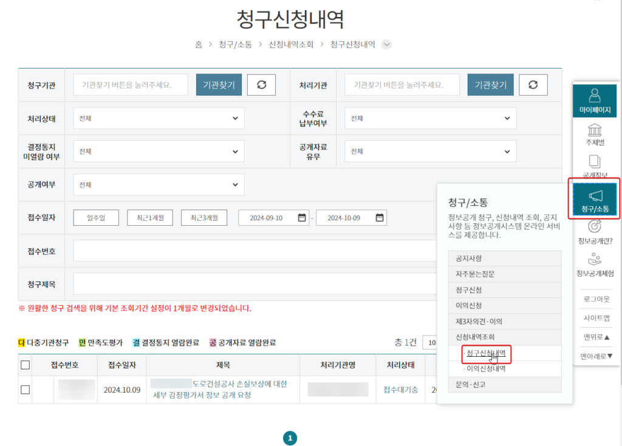Click 기관찾기 button for 처리기관
The image size is (622, 446).
pos(491,85)
